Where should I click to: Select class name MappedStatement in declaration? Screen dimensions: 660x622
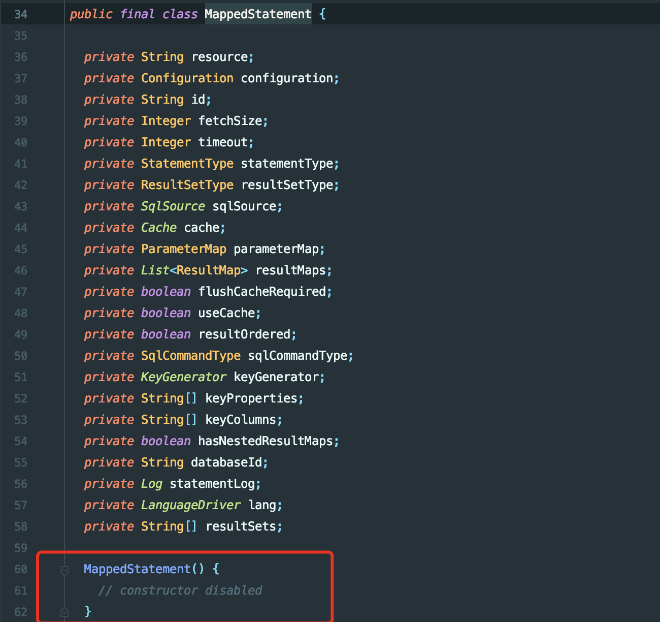pos(258,14)
